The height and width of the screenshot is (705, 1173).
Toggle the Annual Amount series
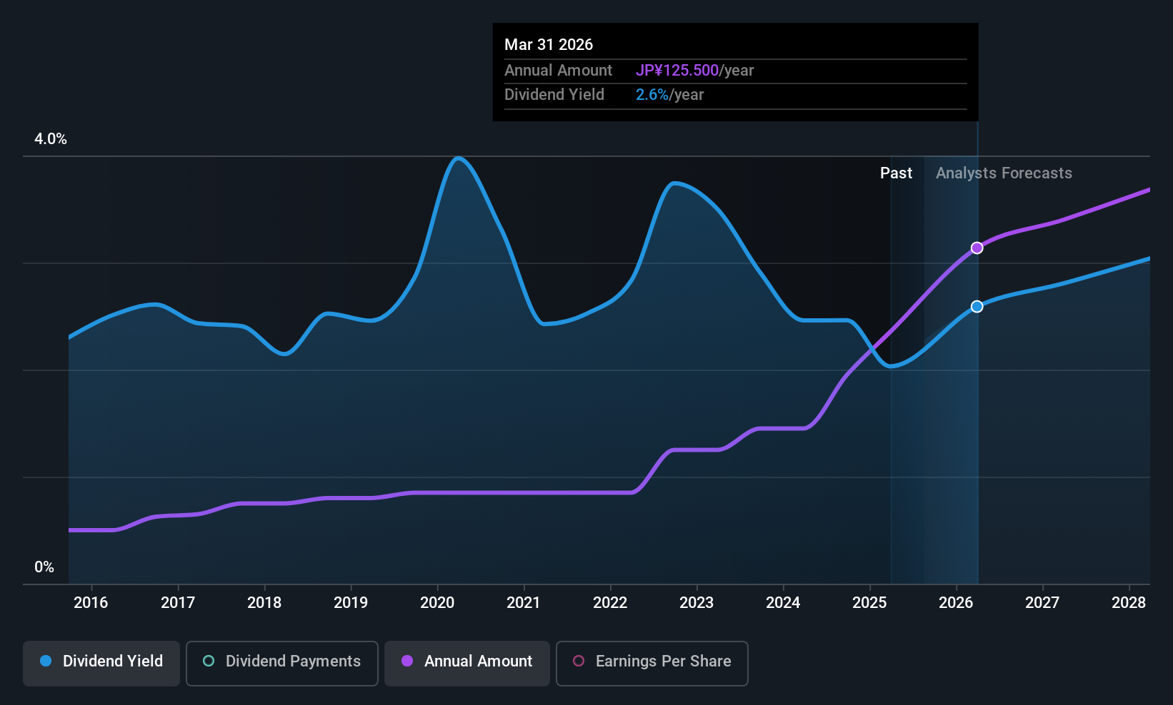[467, 663]
